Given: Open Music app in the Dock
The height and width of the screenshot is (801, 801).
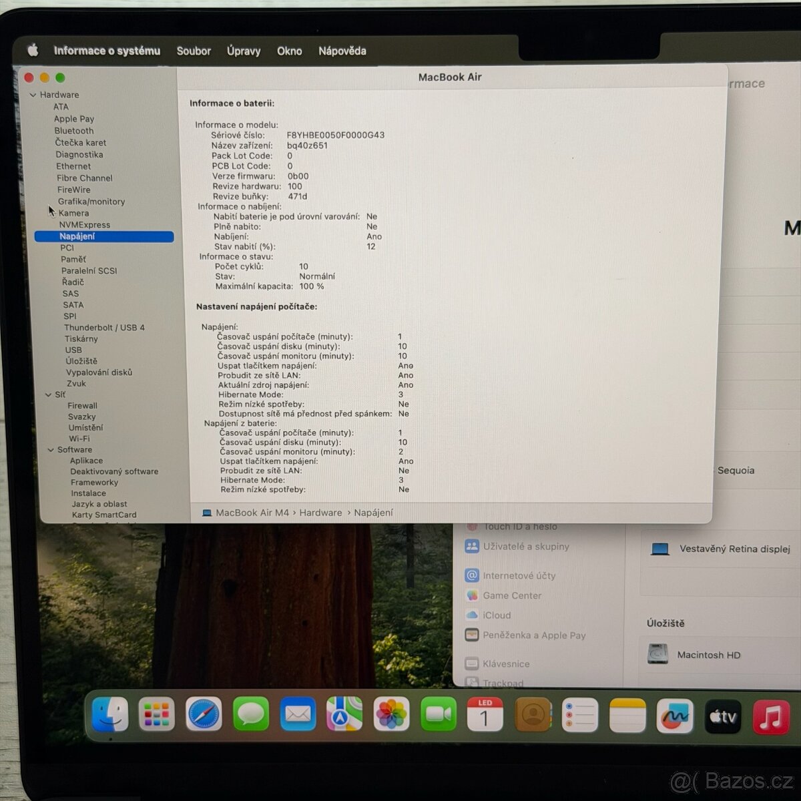Looking at the screenshot, I should click(x=771, y=718).
